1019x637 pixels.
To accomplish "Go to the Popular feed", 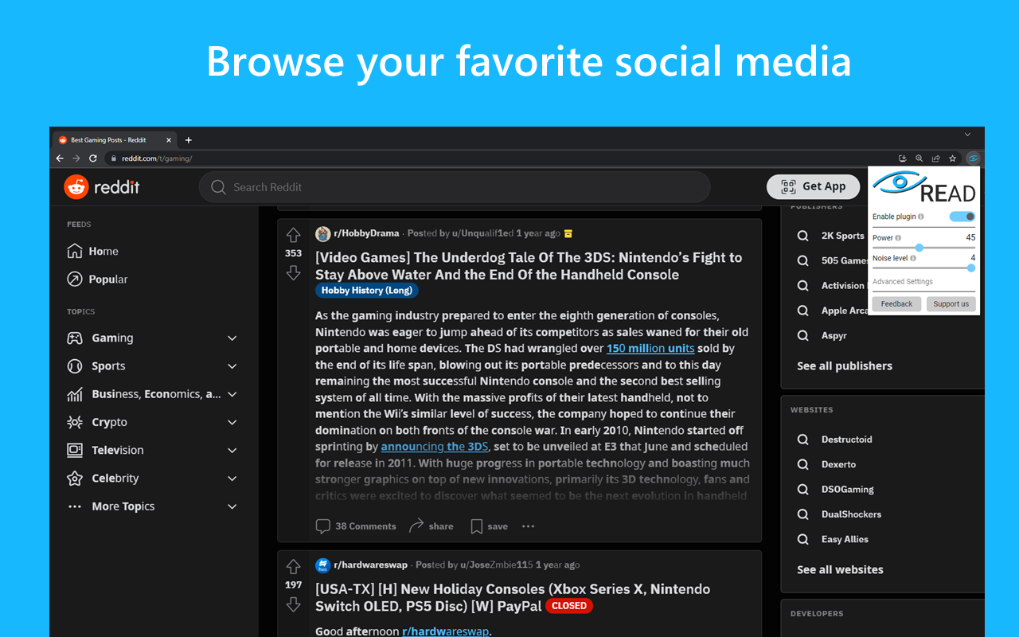I will [x=107, y=279].
